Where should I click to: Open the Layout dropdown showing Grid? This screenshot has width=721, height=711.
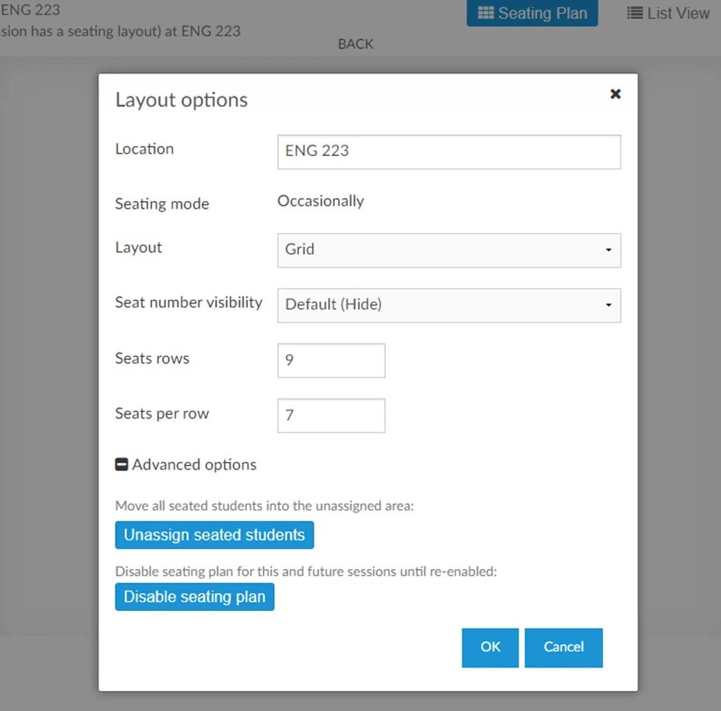click(449, 250)
